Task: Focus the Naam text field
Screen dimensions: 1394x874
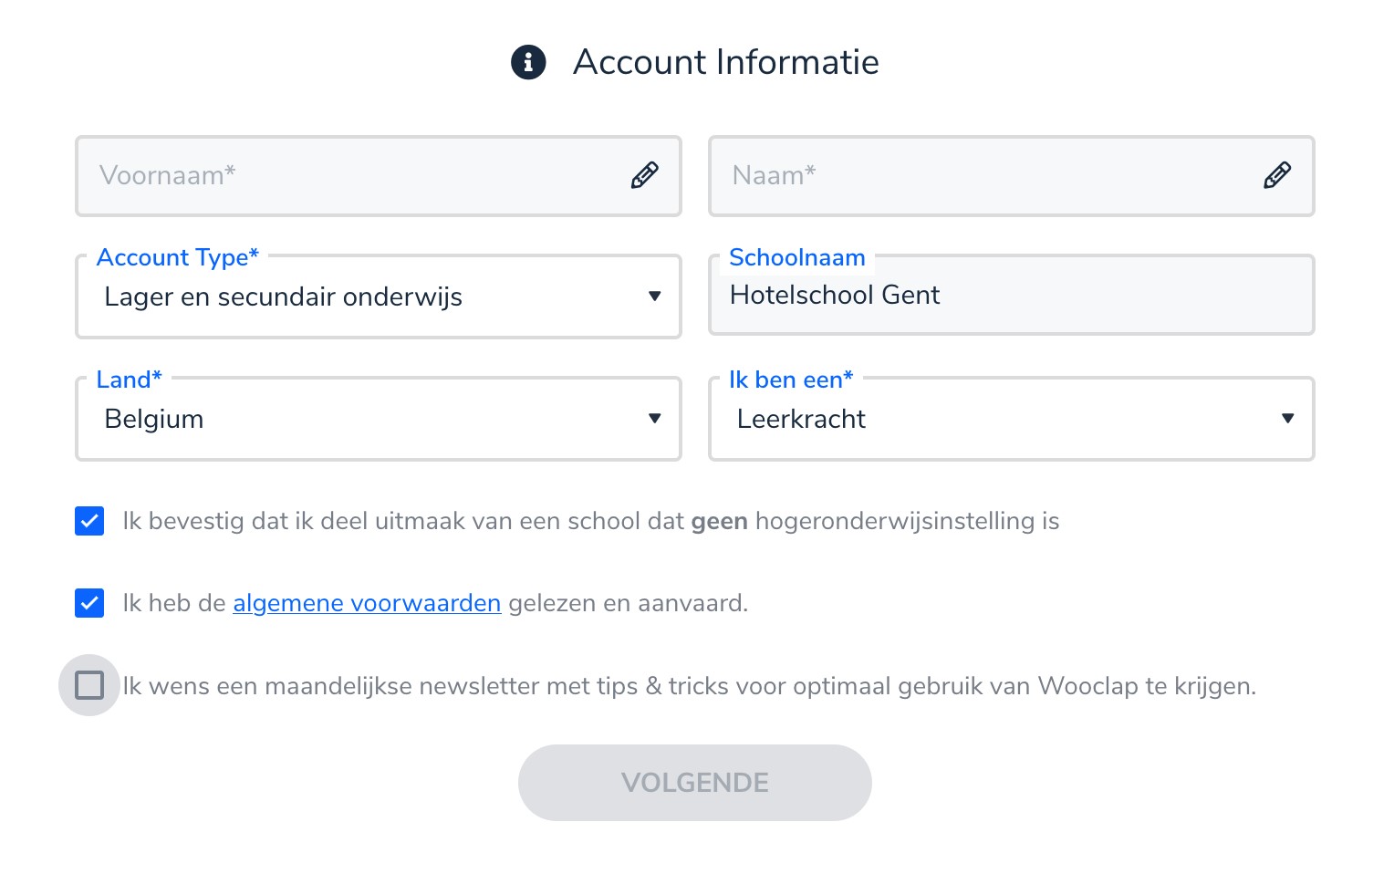Action: point(985,176)
